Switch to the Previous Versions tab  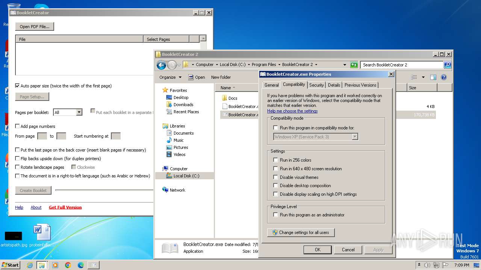tap(360, 85)
